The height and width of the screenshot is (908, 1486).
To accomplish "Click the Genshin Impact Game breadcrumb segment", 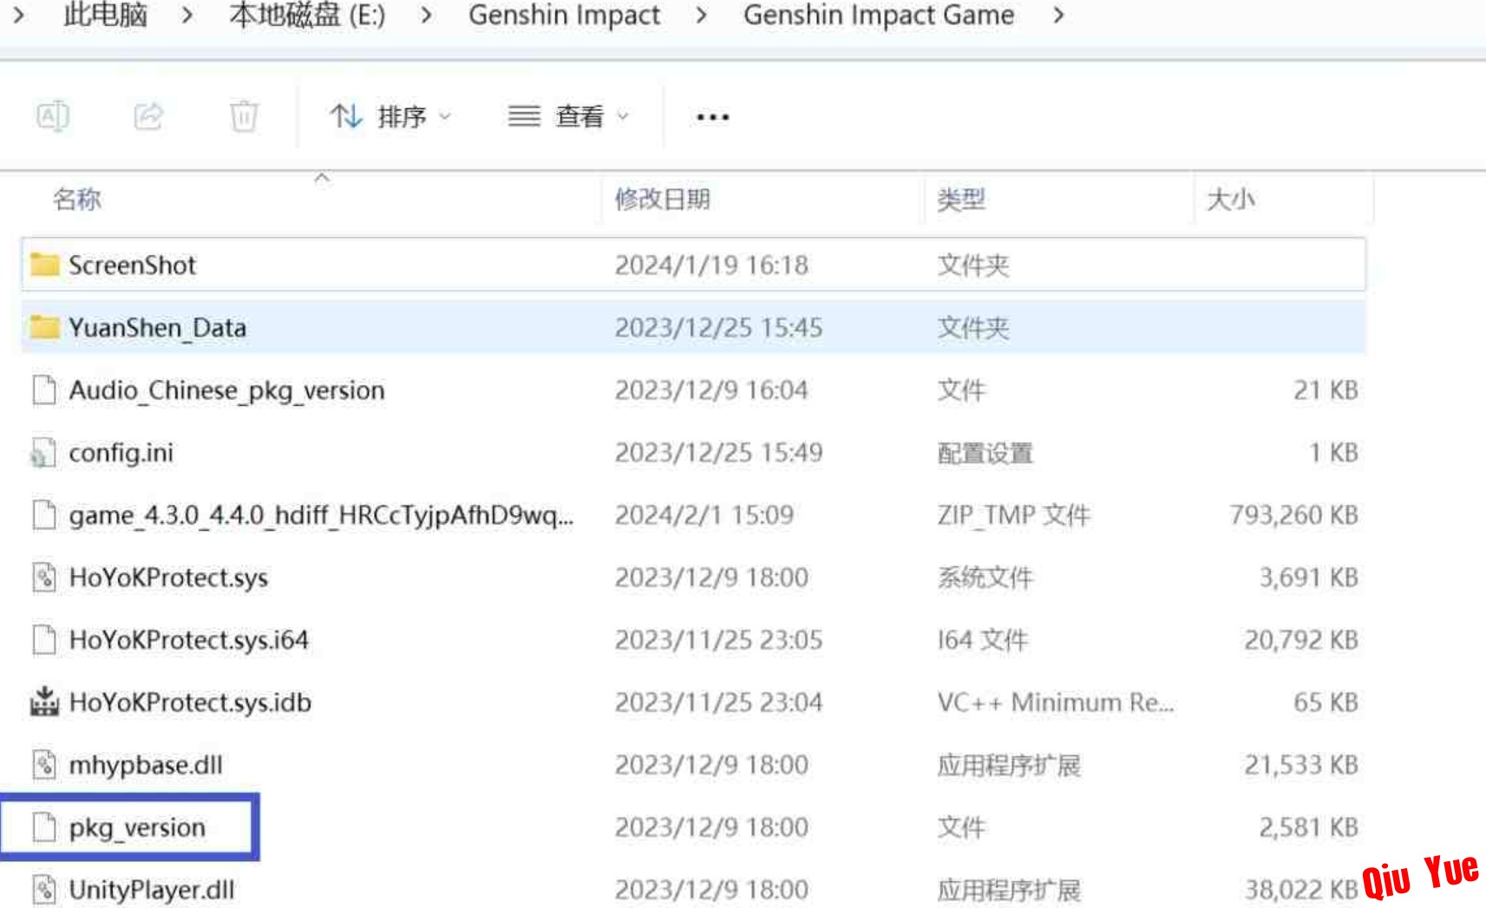I will point(878,15).
